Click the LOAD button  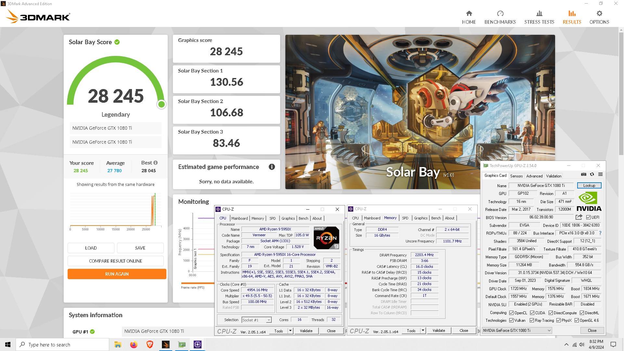coord(91,248)
